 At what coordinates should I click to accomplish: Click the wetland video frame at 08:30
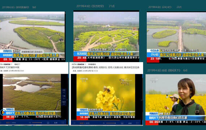(x=32, y=97)
